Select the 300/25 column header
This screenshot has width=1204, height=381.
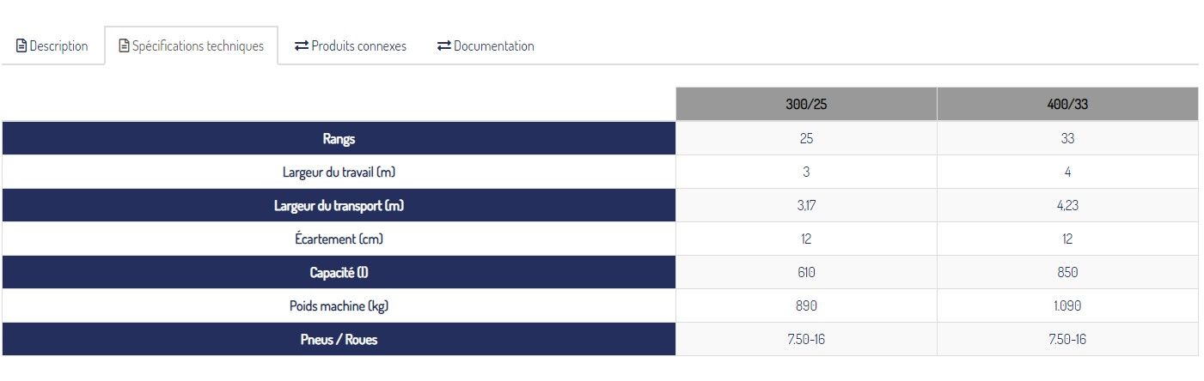pos(806,105)
